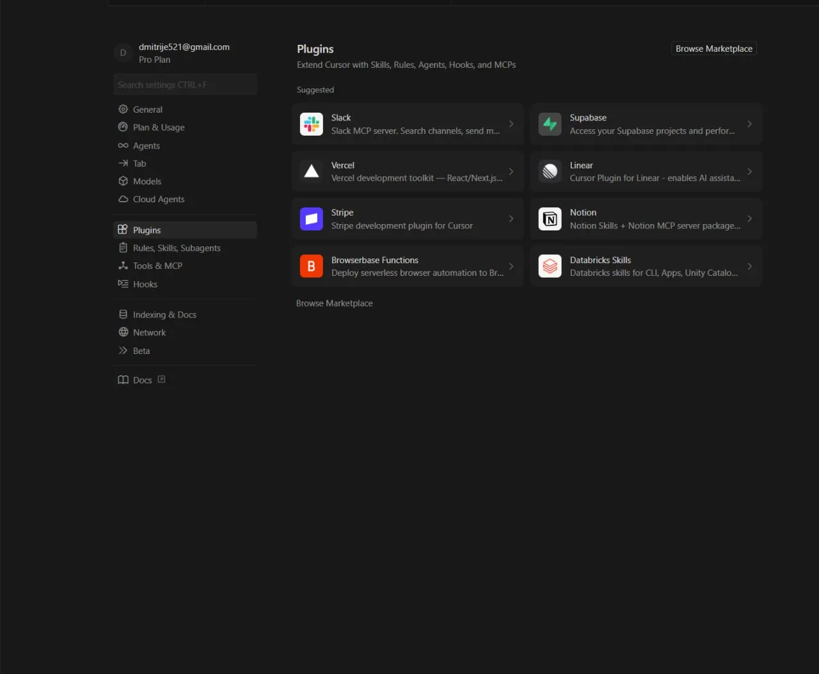Click the dmitrije521@gmail.com account email

184,47
